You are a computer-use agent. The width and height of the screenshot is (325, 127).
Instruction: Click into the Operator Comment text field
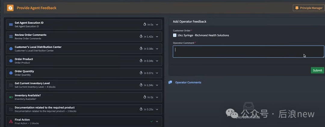click(248, 52)
